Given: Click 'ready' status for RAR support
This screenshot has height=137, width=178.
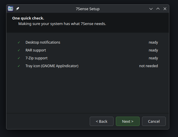Looking at the screenshot, I should click(153, 50).
